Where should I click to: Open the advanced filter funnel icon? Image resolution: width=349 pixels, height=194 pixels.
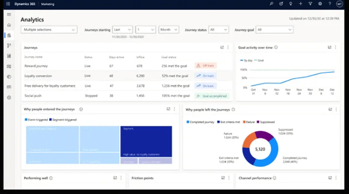(310, 4)
